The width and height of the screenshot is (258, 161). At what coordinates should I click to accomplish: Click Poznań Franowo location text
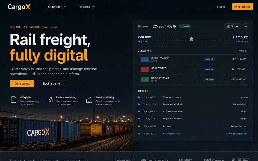point(239,126)
